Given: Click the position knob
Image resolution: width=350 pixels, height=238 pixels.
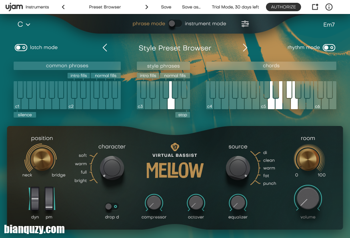Looking at the screenshot, I should point(42,159).
